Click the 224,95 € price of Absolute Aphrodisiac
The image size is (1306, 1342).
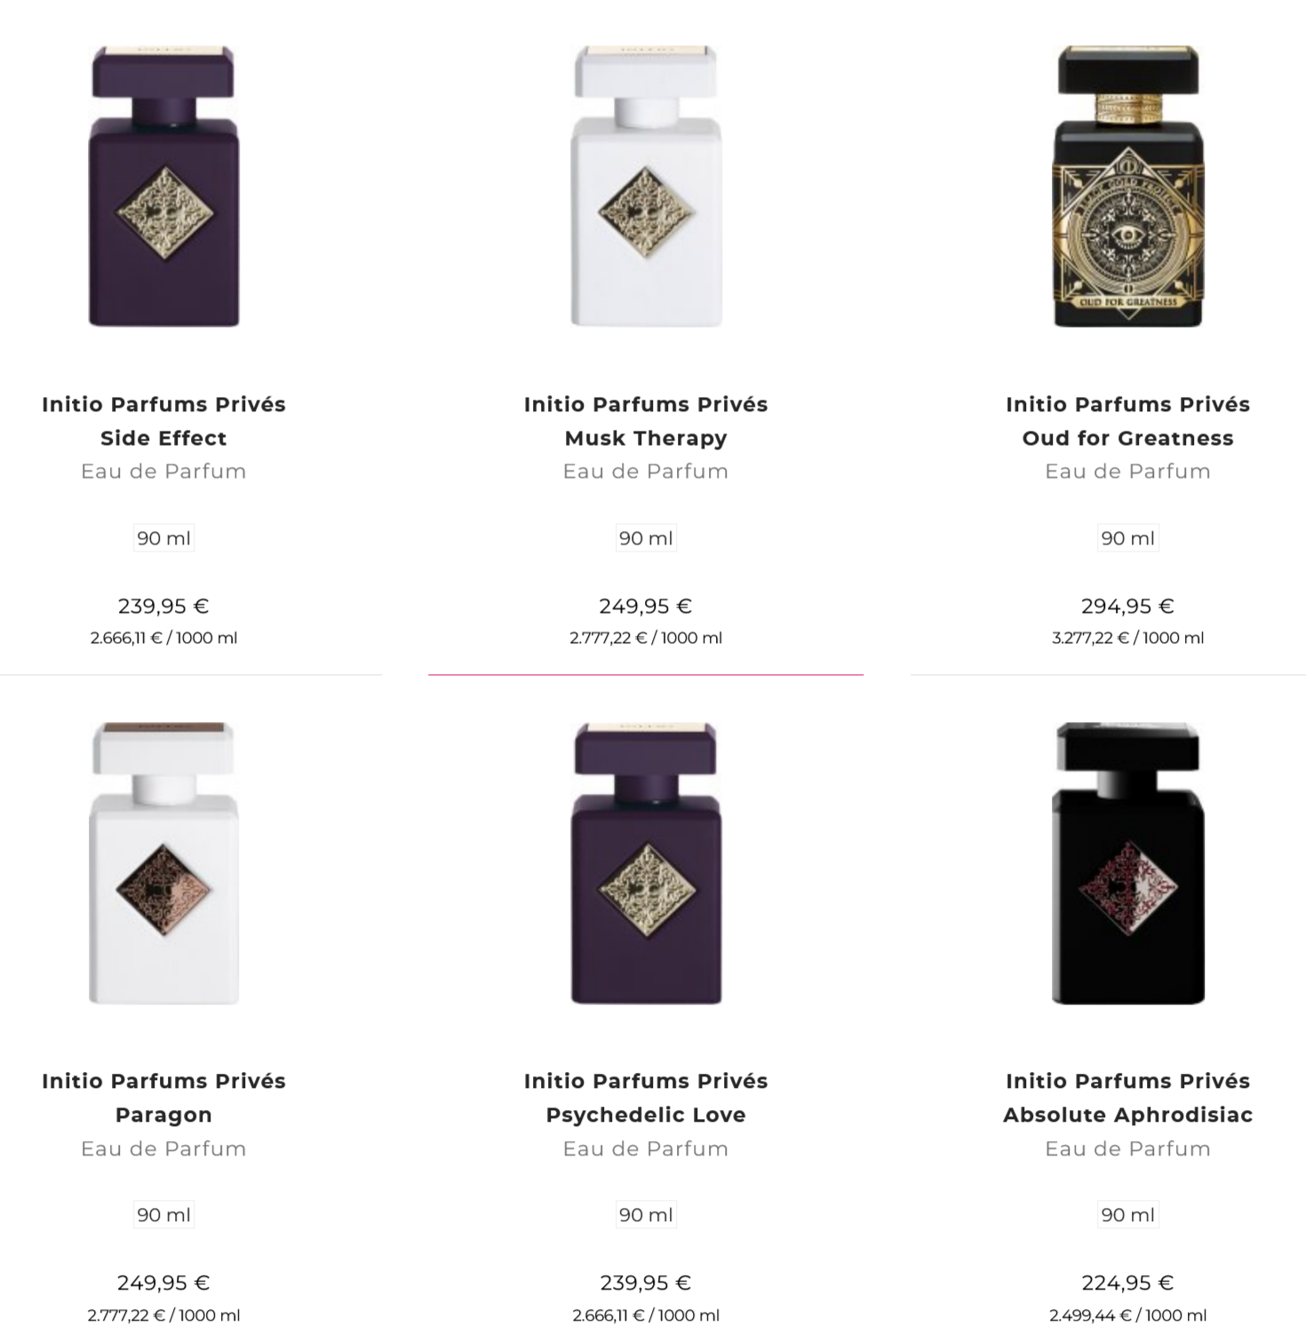coord(1127,1283)
